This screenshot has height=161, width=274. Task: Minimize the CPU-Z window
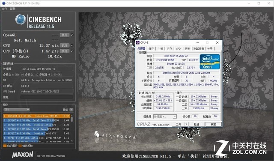197,42
